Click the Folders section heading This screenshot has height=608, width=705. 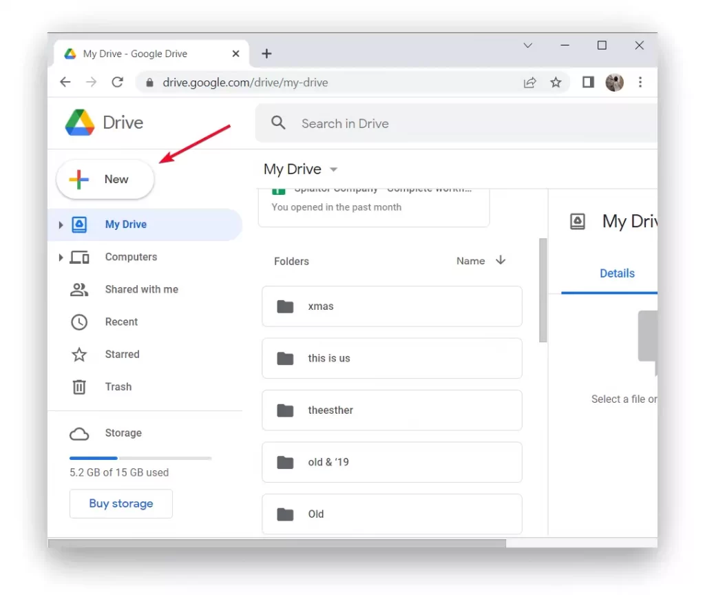coord(291,261)
